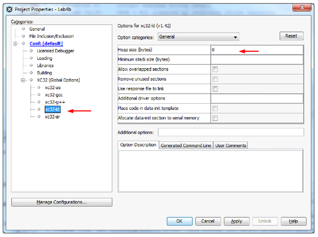The height and width of the screenshot is (237, 318).
Task: Click the Heap size (bytes) label
Action: point(135,50)
